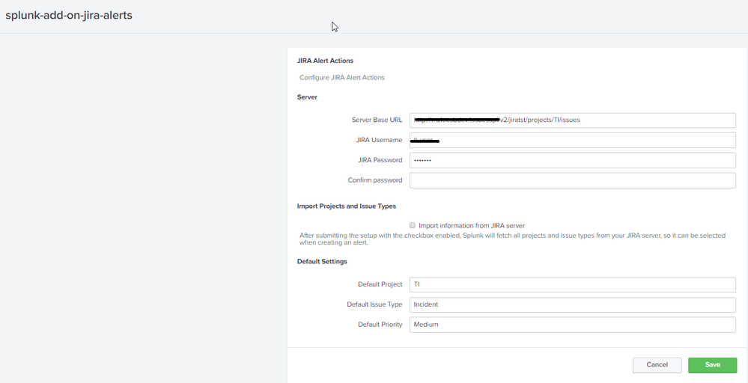Click the Confirm password label

[x=374, y=180]
